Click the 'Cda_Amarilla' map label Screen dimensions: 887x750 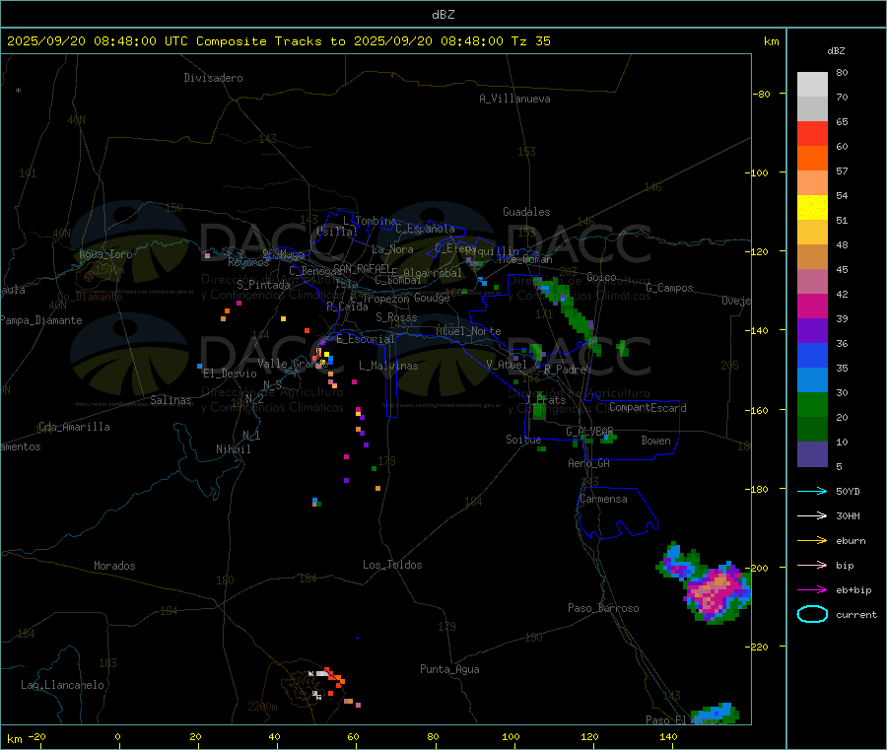click(x=74, y=427)
